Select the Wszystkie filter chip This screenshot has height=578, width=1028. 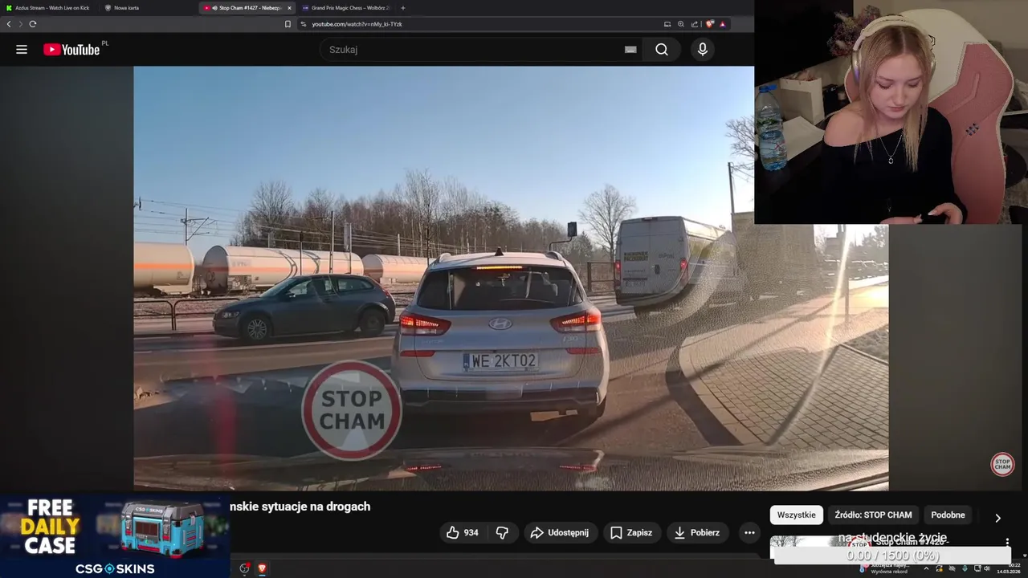click(x=796, y=515)
